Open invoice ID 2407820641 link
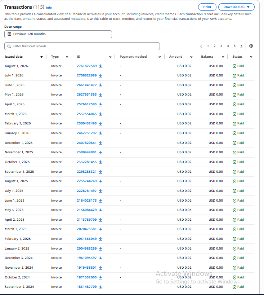The height and width of the screenshot is (295, 264). [x=87, y=143]
